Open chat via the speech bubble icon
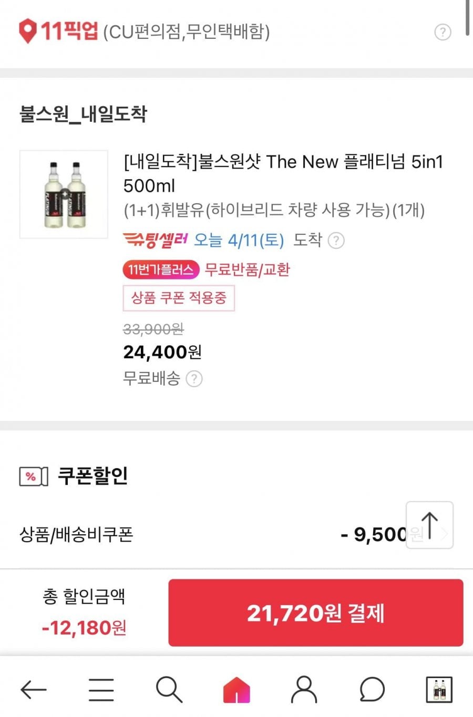This screenshot has width=473, height=717. (372, 689)
